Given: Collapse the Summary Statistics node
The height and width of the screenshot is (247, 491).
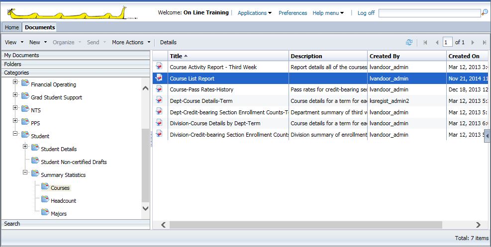Looking at the screenshot, I should coord(25,172).
